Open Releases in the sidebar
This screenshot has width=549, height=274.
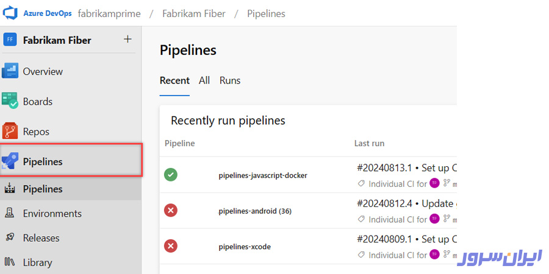point(41,238)
